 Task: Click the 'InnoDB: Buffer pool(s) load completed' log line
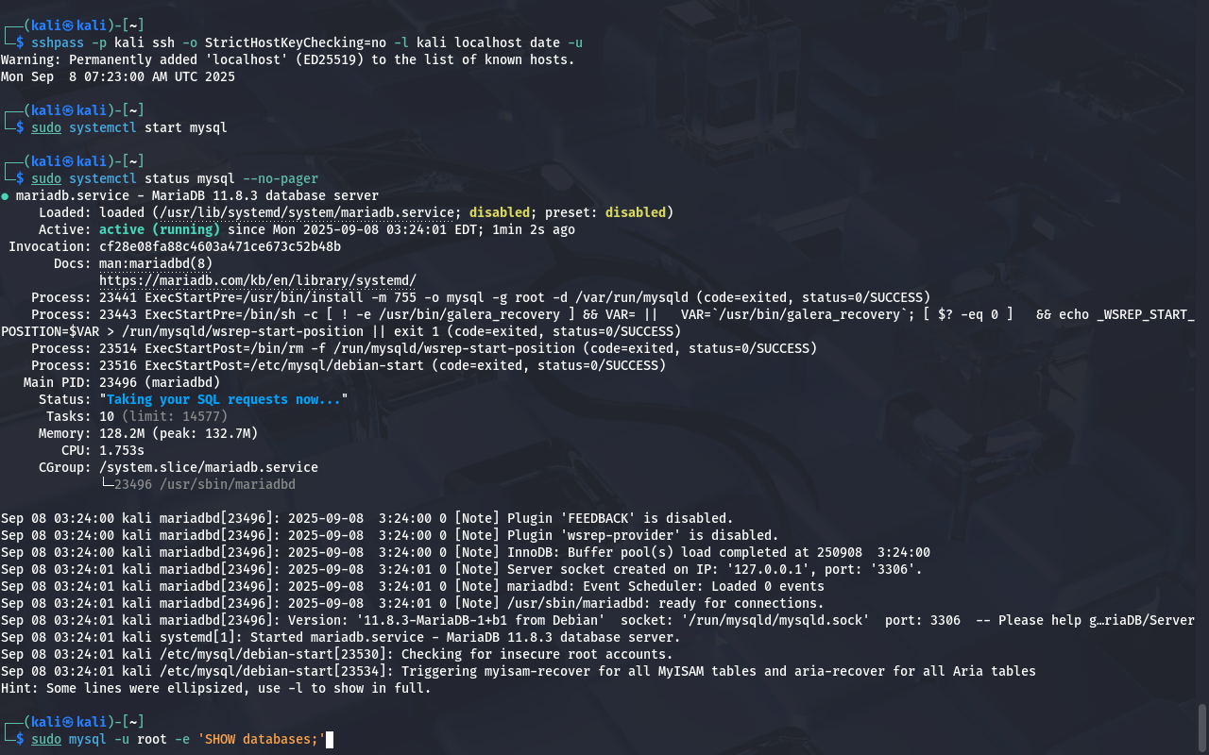[x=466, y=552]
